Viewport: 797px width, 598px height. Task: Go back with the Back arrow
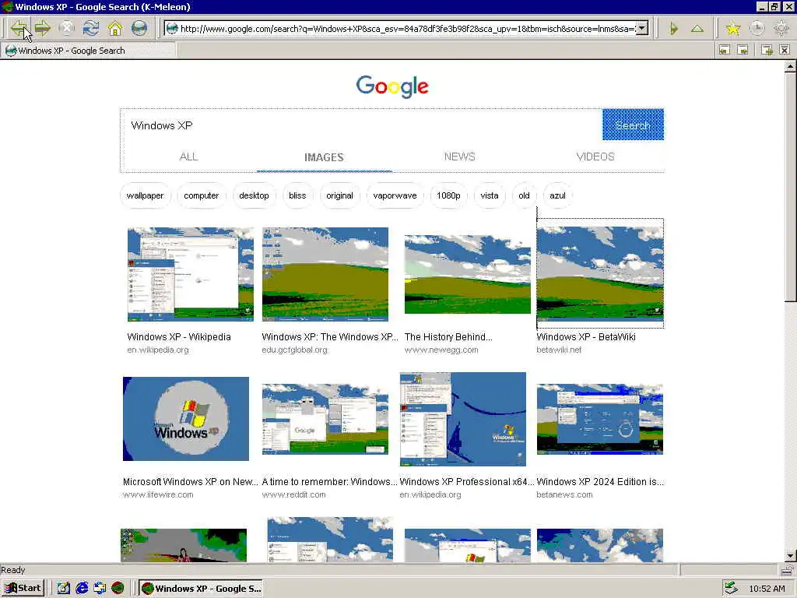(x=19, y=28)
